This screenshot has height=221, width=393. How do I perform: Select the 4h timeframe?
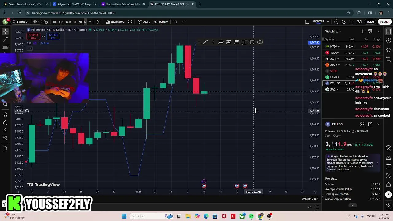pyautogui.click(x=80, y=22)
